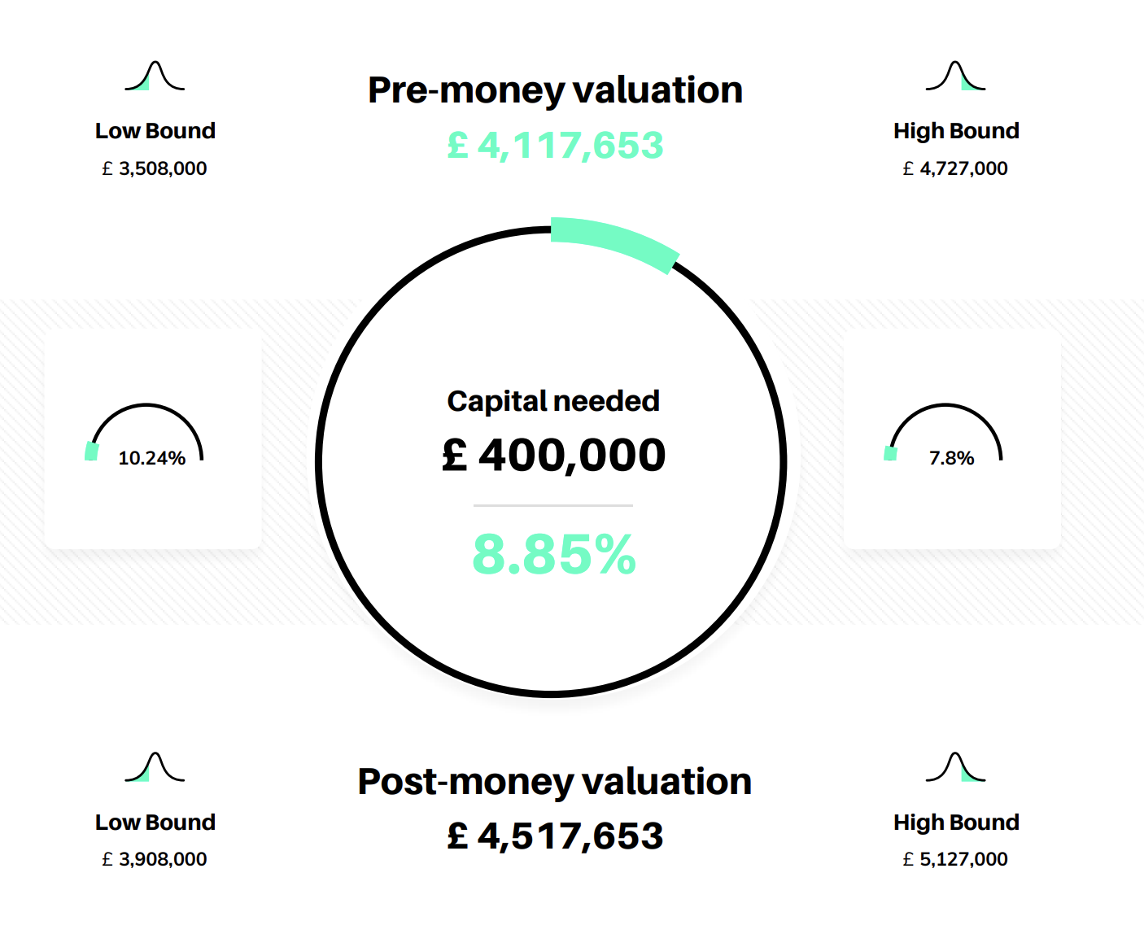Screen dimensions: 1144x947
Task: Click the 8.85% equity percentage
Action: coord(553,555)
